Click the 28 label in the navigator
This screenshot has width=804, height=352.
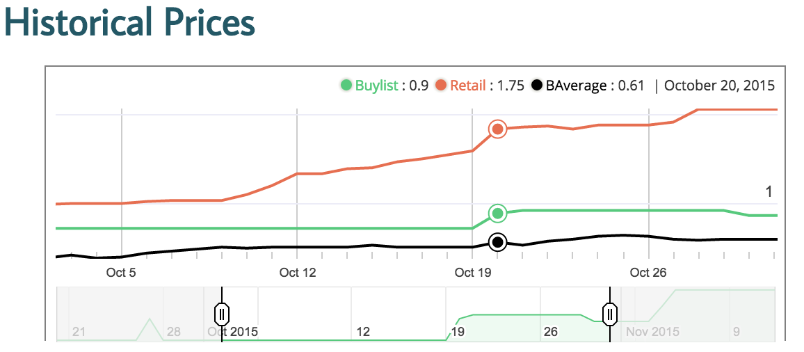(174, 332)
